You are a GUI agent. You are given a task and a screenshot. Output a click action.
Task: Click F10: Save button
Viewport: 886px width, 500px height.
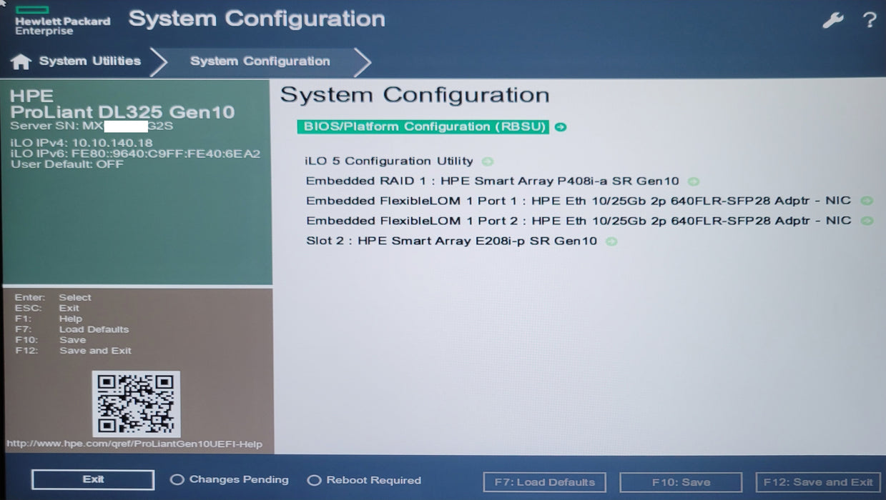pyautogui.click(x=681, y=482)
